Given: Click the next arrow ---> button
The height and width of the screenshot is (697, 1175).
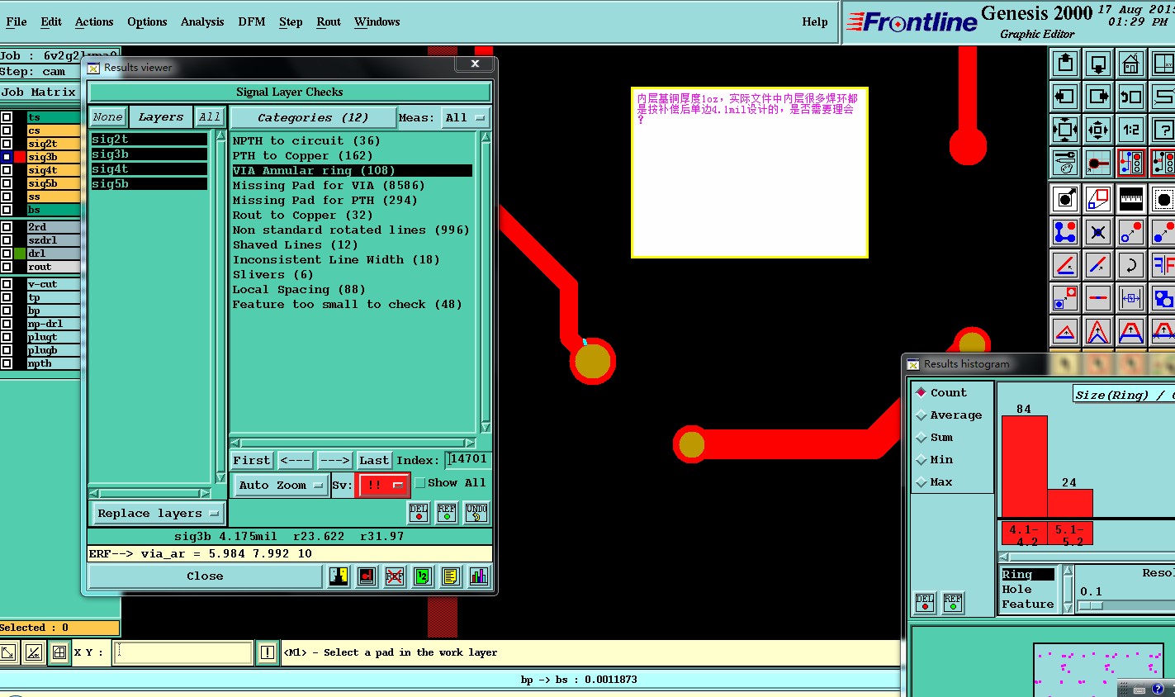Looking at the screenshot, I should click(x=334, y=460).
